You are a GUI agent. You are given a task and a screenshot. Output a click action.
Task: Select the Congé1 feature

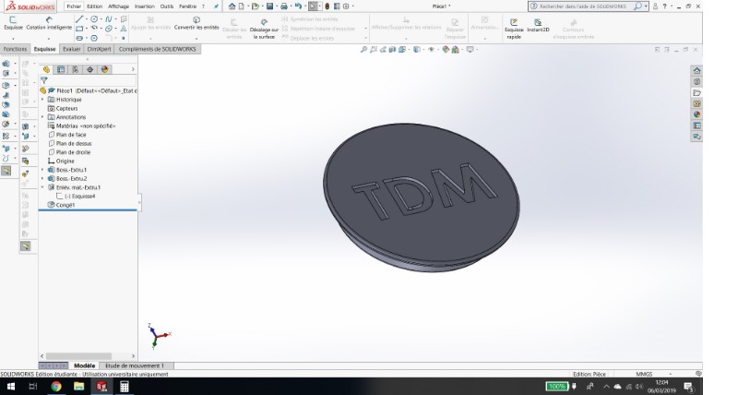65,205
